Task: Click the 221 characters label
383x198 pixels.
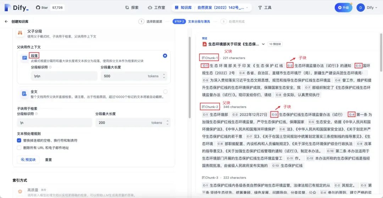Action: click(x=234, y=58)
